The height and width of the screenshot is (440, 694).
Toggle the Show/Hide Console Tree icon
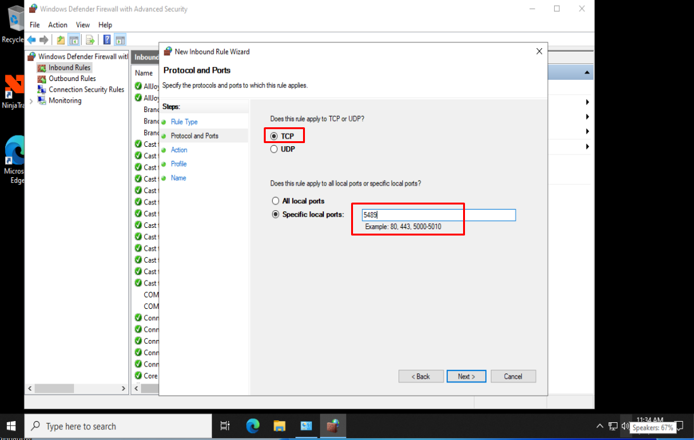[74, 40]
